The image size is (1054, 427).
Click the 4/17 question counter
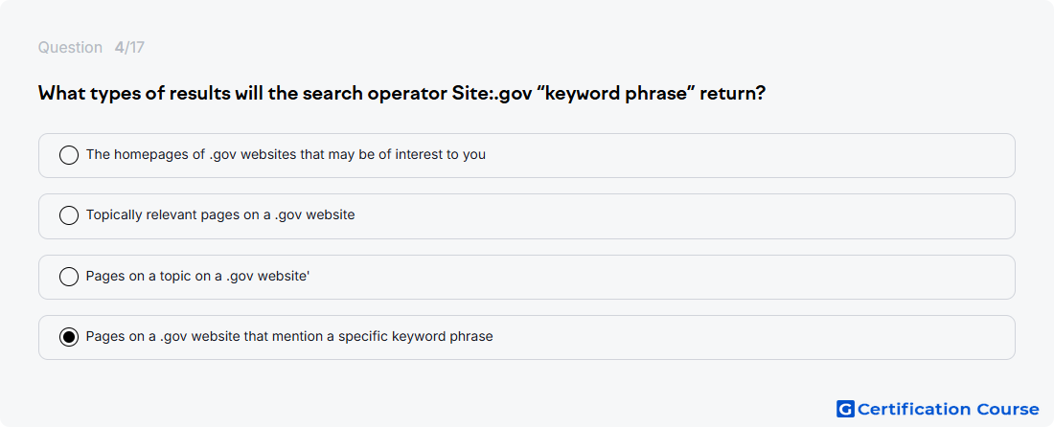tap(129, 48)
